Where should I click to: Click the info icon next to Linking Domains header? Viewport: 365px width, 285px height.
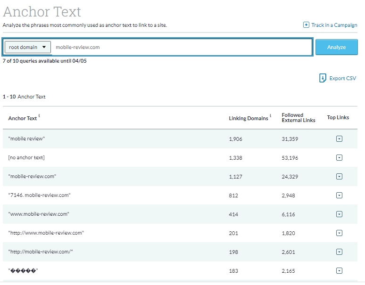[270, 115]
